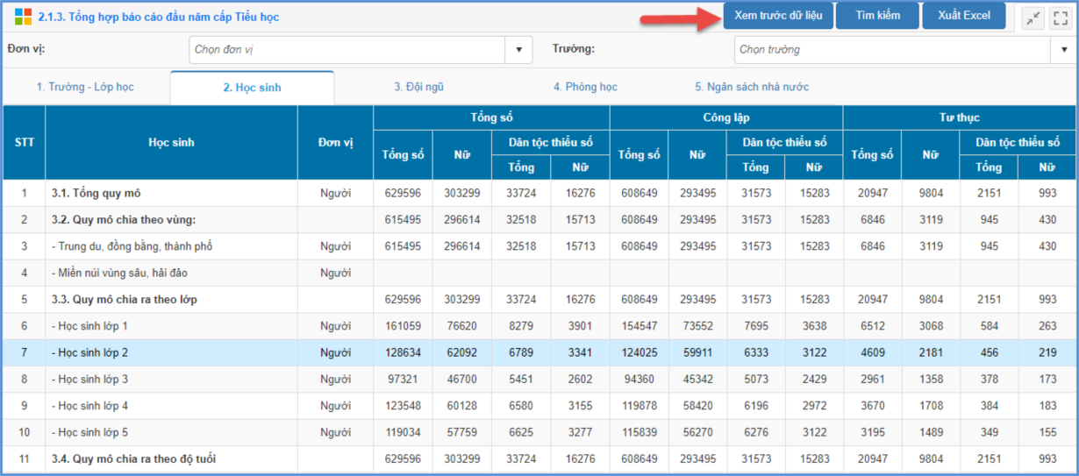
Task: Click the Chọn trường combo box
Action: pos(890,50)
